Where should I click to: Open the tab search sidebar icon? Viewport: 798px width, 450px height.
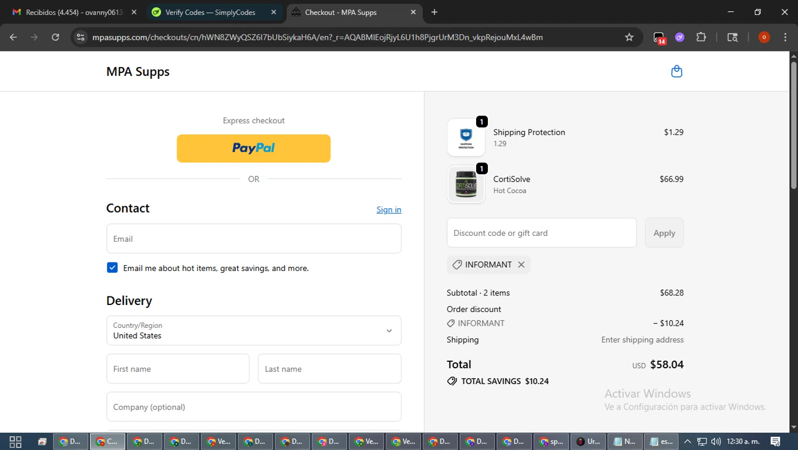pos(733,37)
